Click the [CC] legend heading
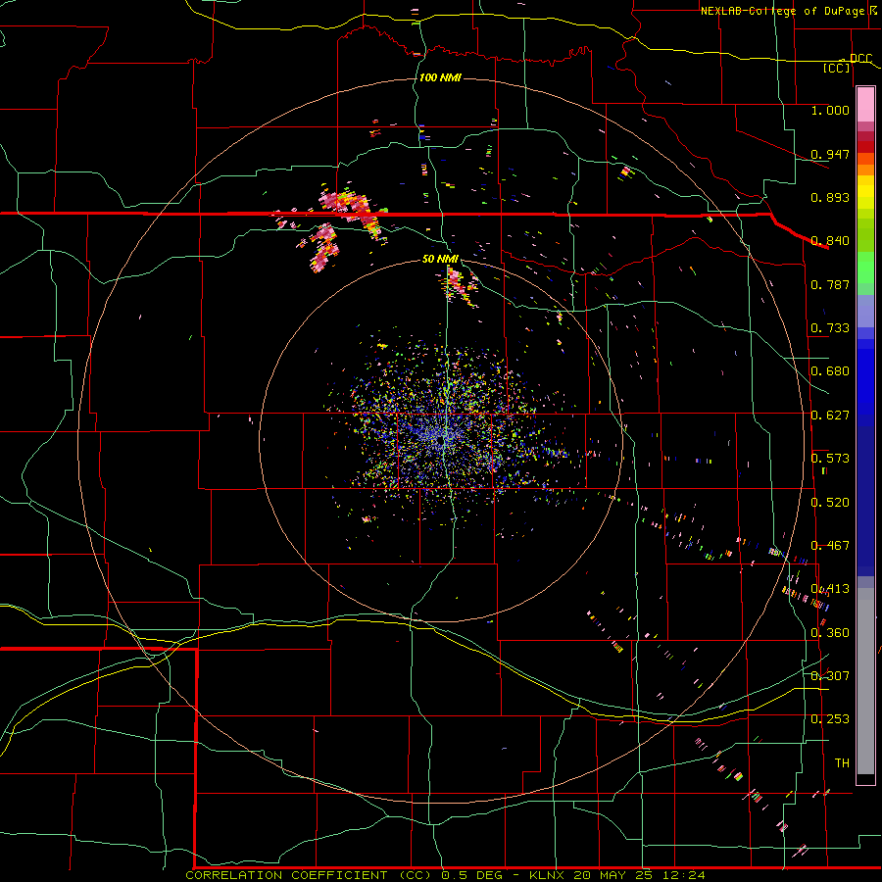Image resolution: width=882 pixels, height=882 pixels. (837, 68)
